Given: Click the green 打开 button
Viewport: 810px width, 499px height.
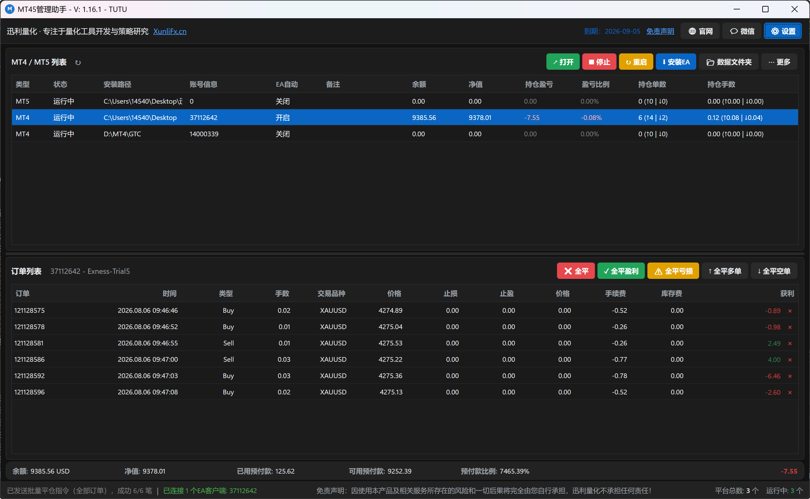Looking at the screenshot, I should click(563, 62).
